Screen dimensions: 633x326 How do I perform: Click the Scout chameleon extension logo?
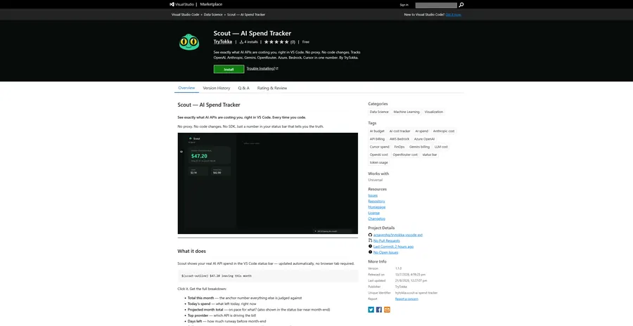(189, 42)
